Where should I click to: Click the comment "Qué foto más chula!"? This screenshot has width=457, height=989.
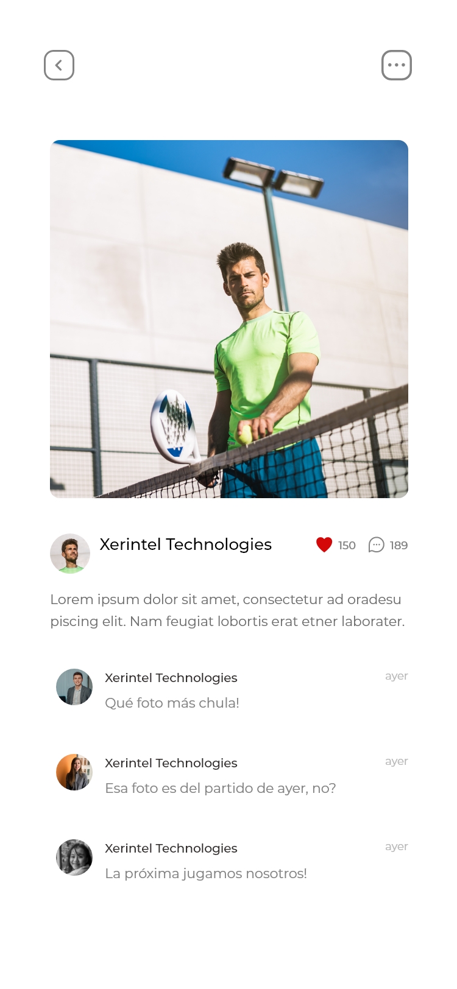(172, 703)
